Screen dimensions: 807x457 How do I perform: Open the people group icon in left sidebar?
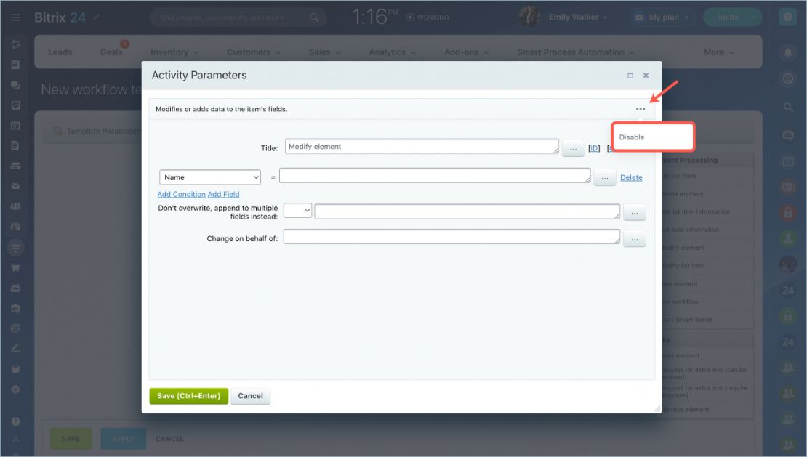coord(15,206)
